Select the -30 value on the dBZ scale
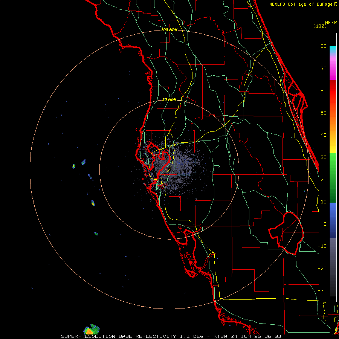Viewport: 339px width, 339px height. click(322, 290)
